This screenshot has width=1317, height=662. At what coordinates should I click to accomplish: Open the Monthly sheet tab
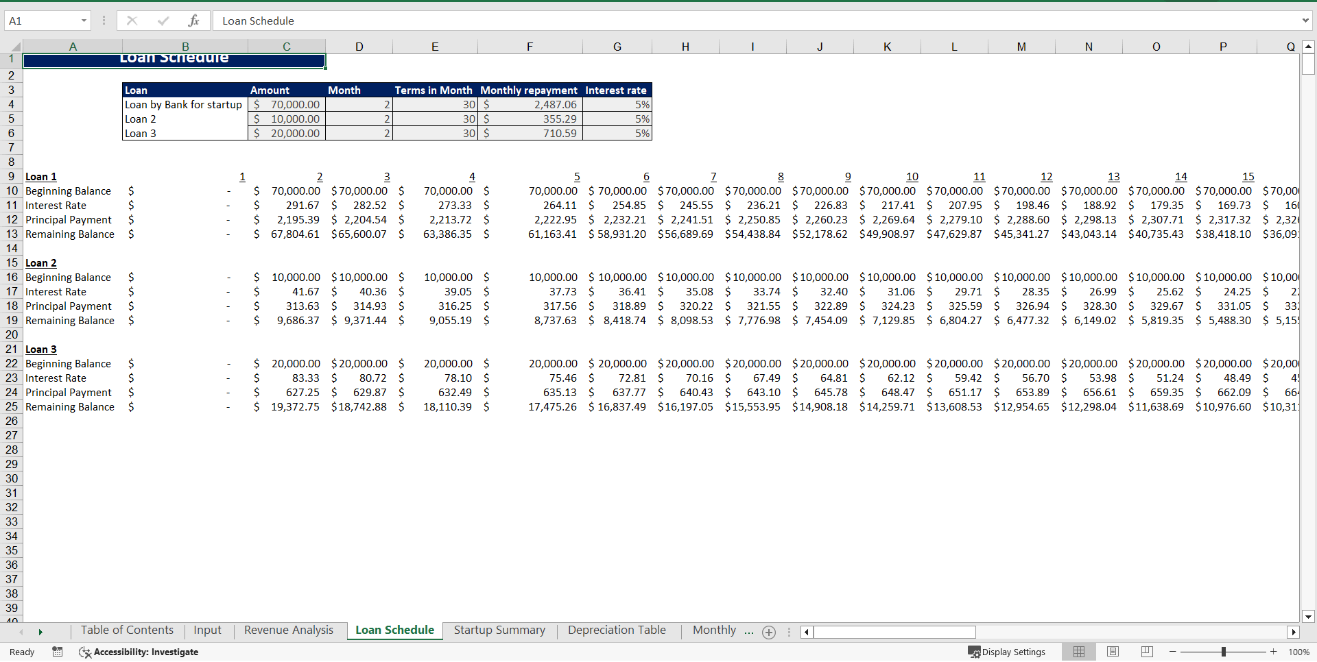point(714,630)
